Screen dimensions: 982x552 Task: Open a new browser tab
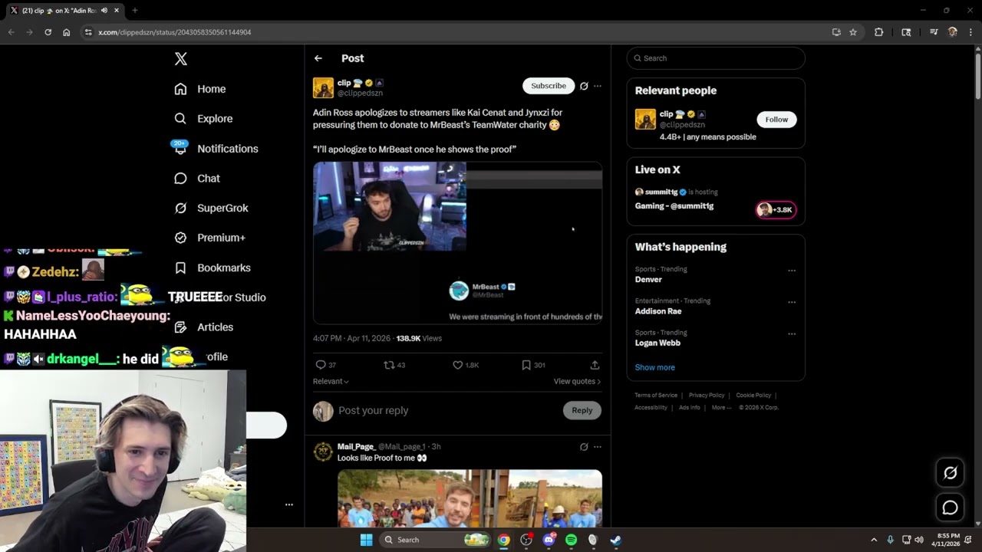coord(134,10)
